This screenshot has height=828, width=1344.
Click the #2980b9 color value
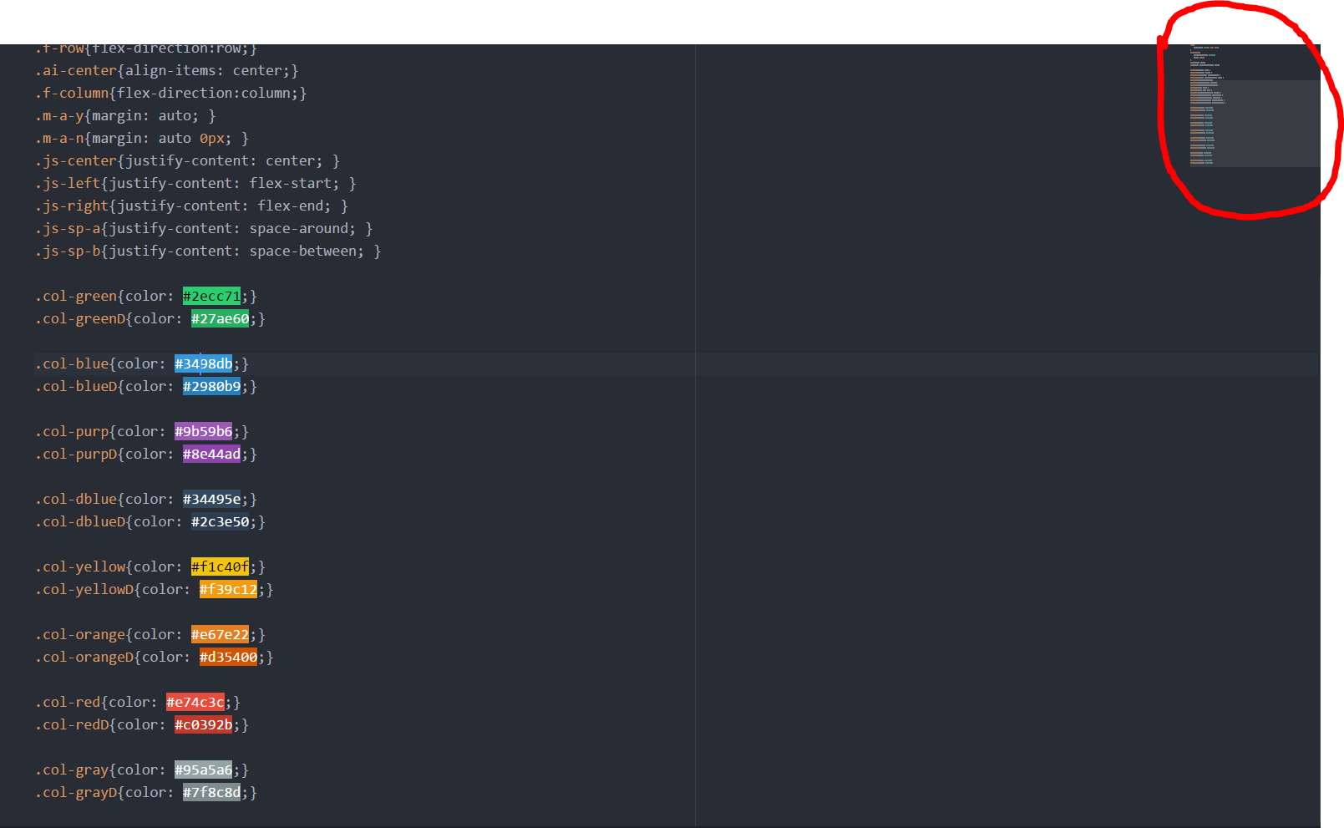[211, 386]
